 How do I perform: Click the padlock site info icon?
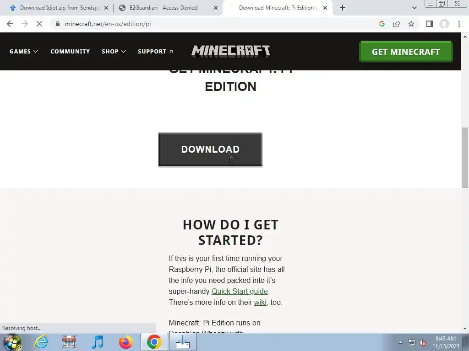tap(58, 24)
